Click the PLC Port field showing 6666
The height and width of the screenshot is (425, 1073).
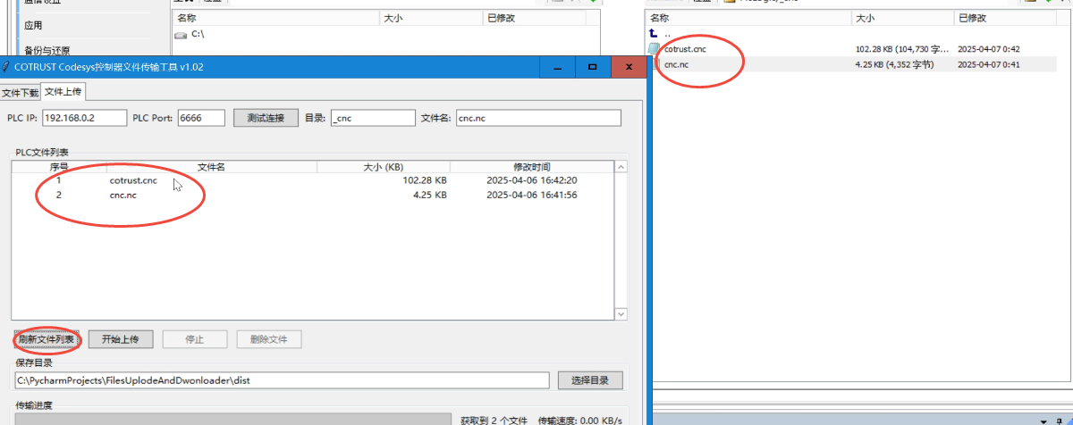201,118
